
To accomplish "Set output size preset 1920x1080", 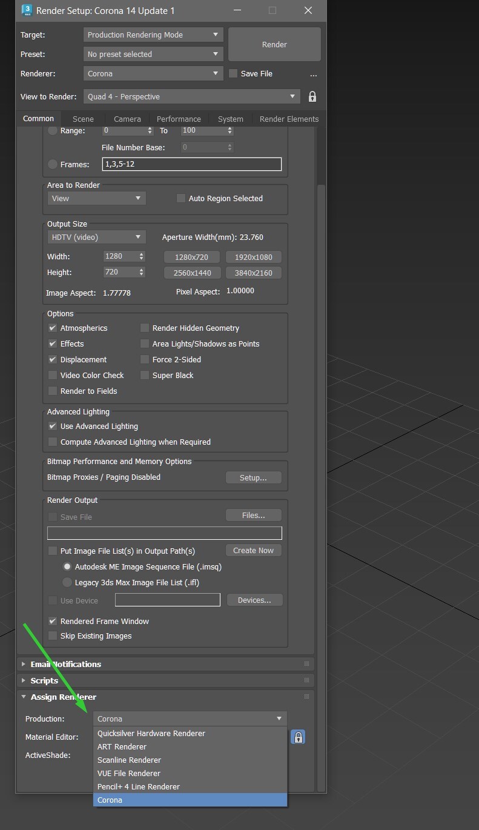I will click(x=253, y=257).
